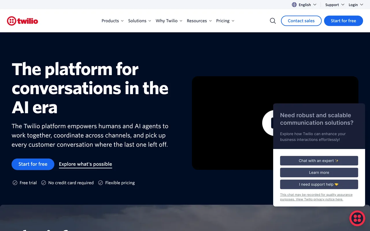This screenshot has width=370, height=231.
Task: Click the Twilio logo in header
Action: [x=23, y=21]
